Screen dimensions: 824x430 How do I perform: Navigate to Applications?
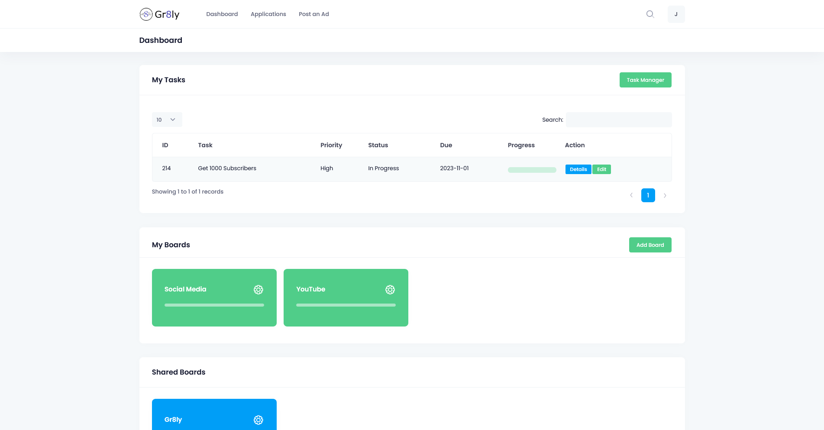(268, 14)
